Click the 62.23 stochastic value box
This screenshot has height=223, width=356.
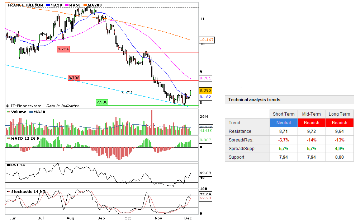pyautogui.click(x=205, y=199)
